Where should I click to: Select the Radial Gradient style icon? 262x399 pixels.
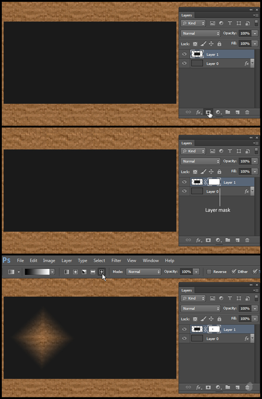click(75, 272)
